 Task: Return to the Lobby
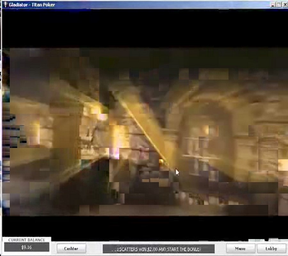point(271,248)
